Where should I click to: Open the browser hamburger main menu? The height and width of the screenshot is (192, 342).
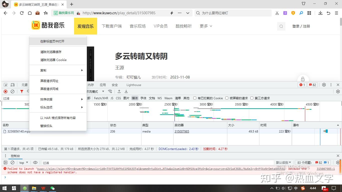pos(336,13)
